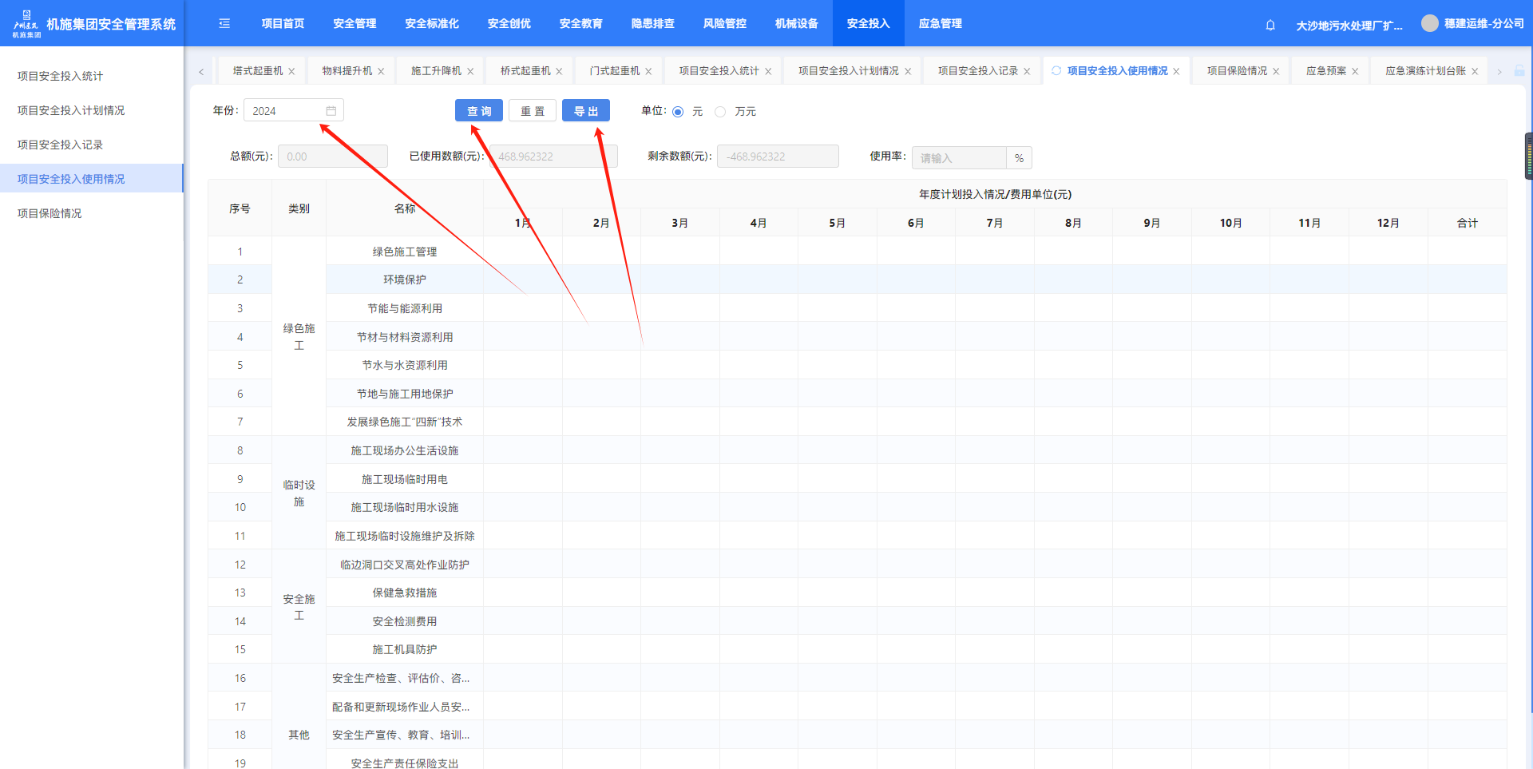
Task: Open the notification bell
Action: pos(1270,25)
